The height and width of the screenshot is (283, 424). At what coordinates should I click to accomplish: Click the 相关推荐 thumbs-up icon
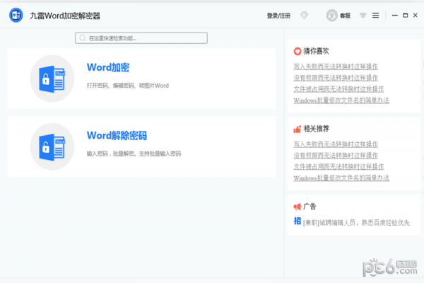[x=298, y=129]
